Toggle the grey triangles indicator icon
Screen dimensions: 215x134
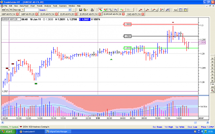110,10
